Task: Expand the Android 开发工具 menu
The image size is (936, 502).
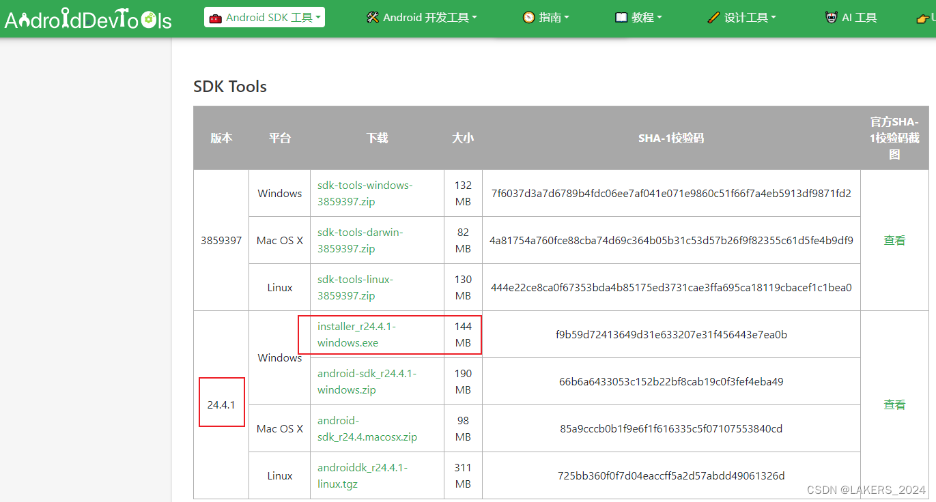Action: click(422, 18)
